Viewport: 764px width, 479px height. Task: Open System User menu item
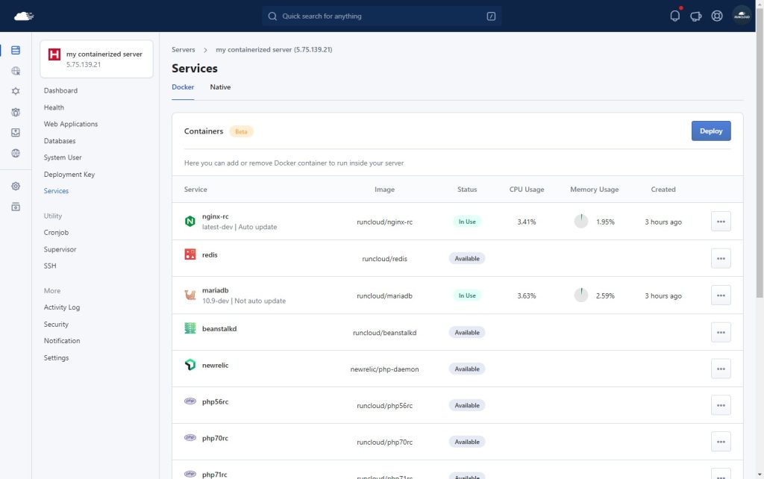click(63, 157)
